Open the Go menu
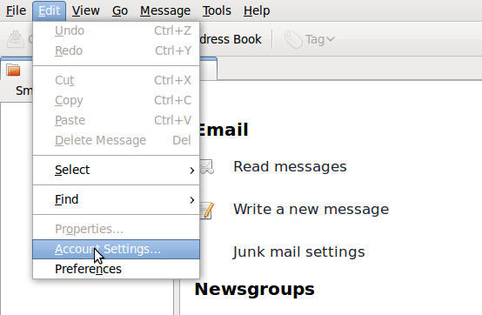 (119, 10)
